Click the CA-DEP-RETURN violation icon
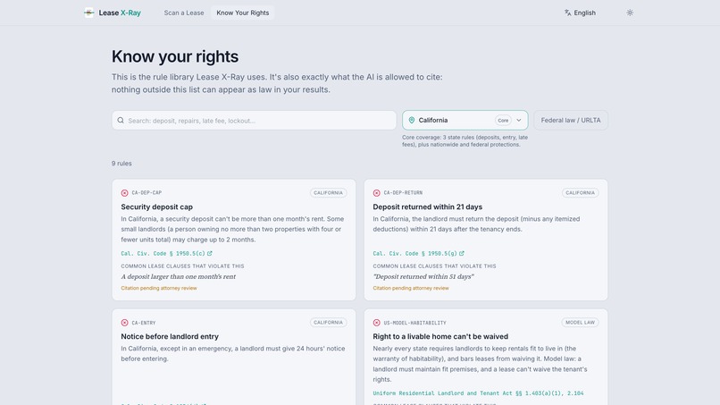720x405 pixels. click(377, 193)
